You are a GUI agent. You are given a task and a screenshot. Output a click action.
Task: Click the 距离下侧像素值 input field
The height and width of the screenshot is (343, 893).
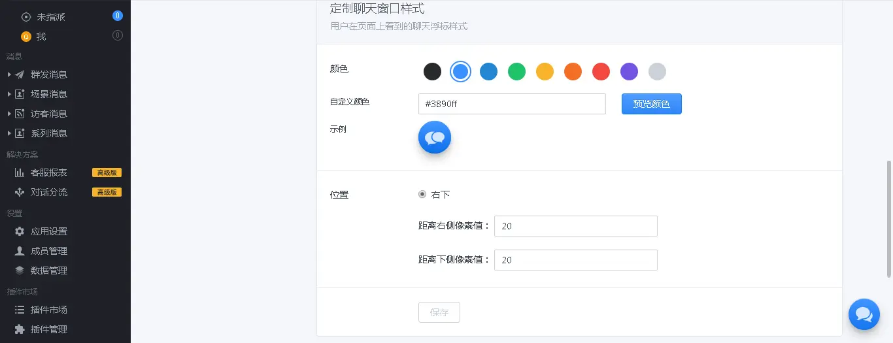(x=576, y=260)
